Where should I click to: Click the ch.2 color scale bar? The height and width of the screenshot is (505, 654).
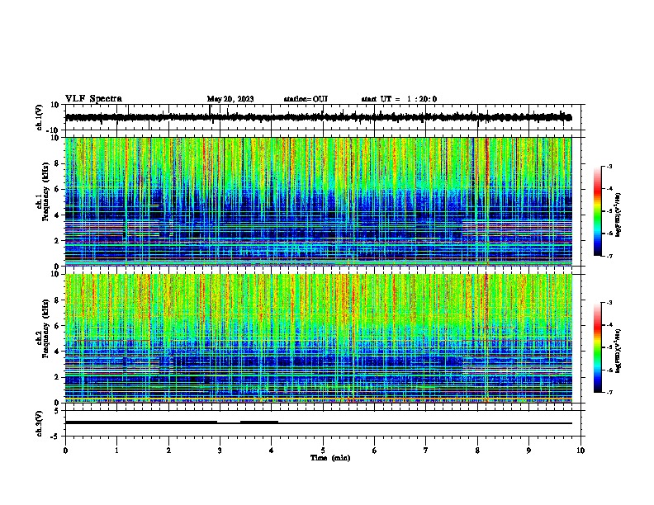click(598, 347)
